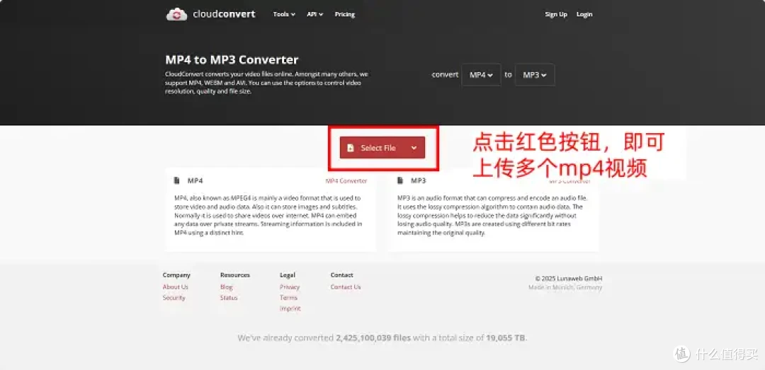Expand the Select File arrow dropdown
This screenshot has height=370, width=765.
414,148
